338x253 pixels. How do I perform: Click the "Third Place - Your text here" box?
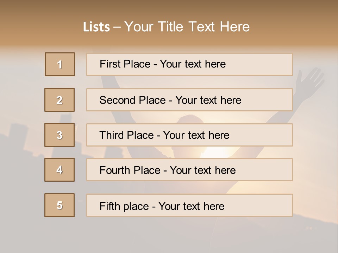189,135
